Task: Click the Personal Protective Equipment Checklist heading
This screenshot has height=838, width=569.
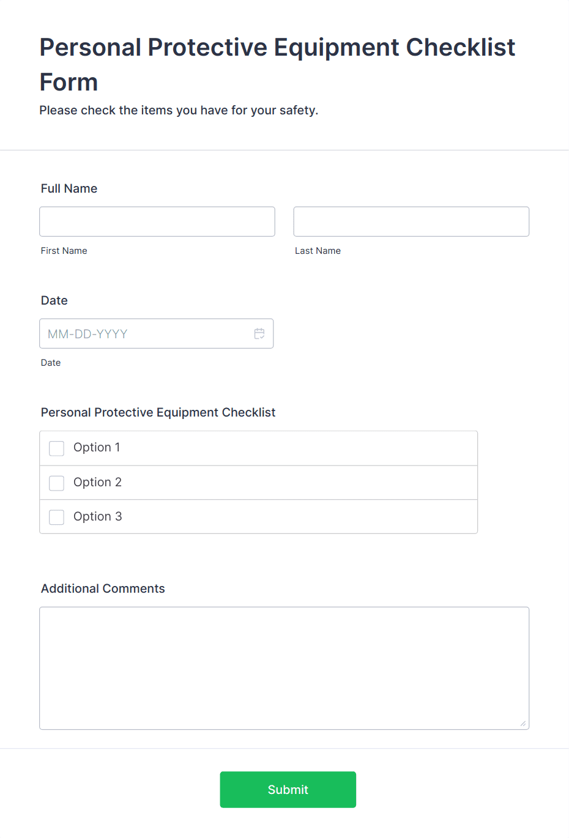Action: click(x=158, y=412)
